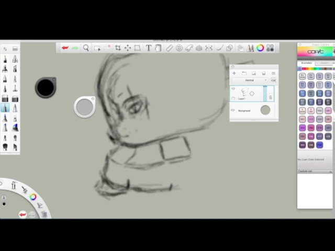Open brush properties sliders icon in brush palette
335x251 pixels.
coord(5,49)
